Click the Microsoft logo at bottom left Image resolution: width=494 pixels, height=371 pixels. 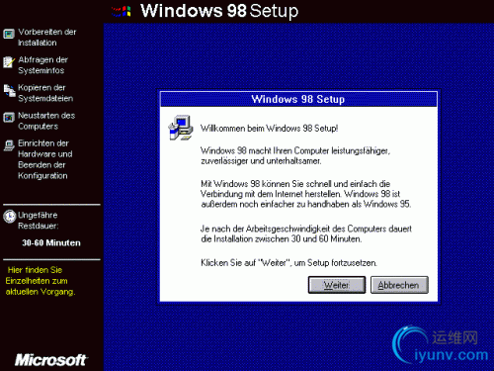51,360
